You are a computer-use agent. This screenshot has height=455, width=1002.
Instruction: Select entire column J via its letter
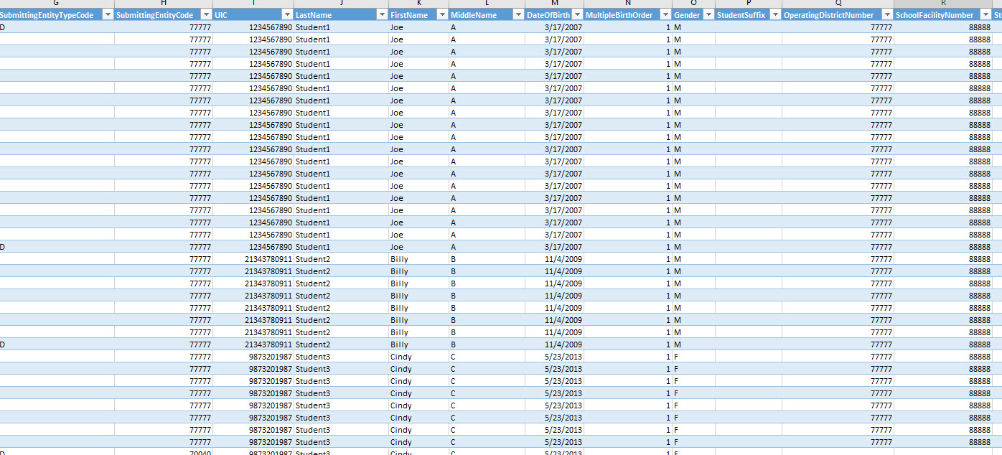[x=341, y=4]
